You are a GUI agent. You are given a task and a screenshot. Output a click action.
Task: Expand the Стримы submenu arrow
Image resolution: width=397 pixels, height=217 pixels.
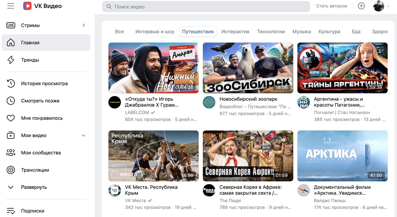coord(84,25)
